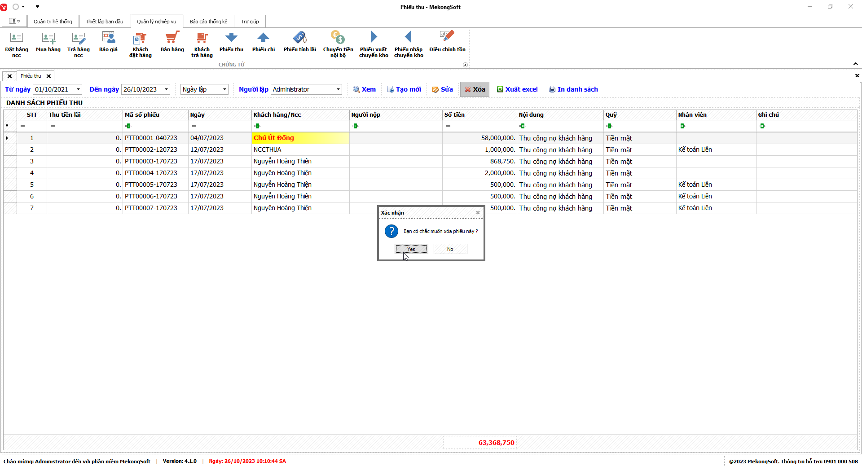Expand the Từ ngày date dropdown
862x466 pixels.
[x=78, y=89]
